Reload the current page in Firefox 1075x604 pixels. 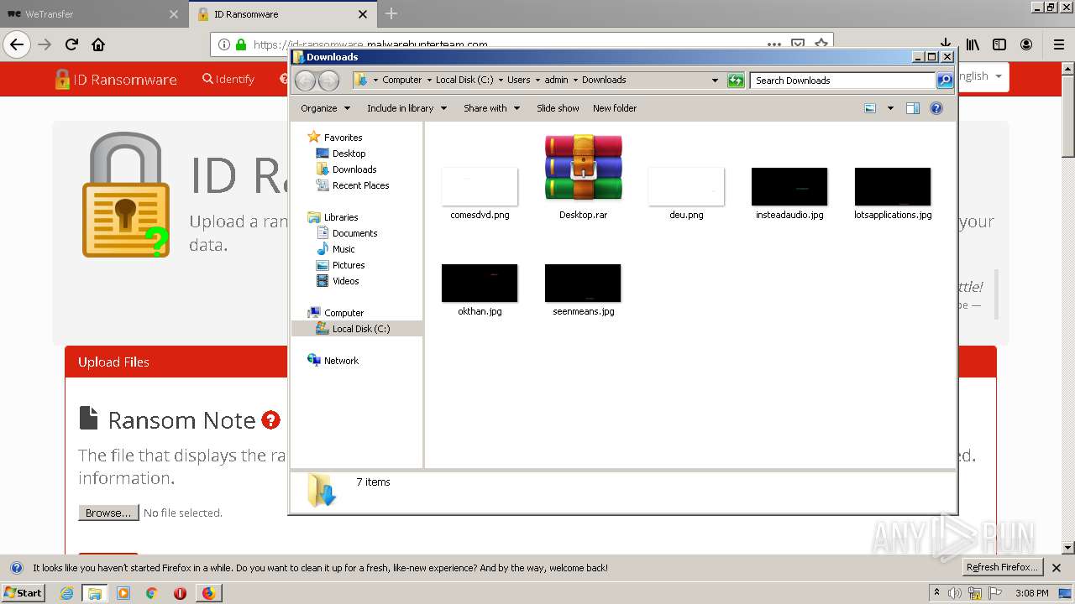[71, 44]
